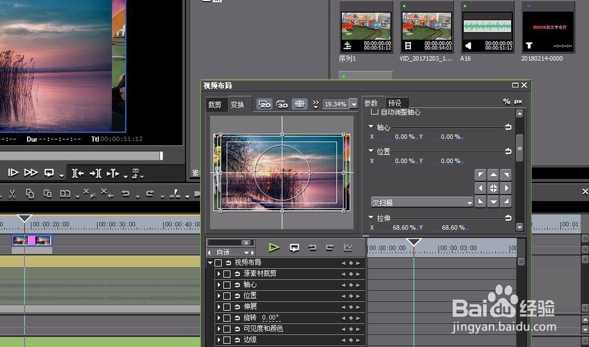Expand the 可见度和颜色 keyframe row
The image size is (589, 347).
[x=219, y=329]
